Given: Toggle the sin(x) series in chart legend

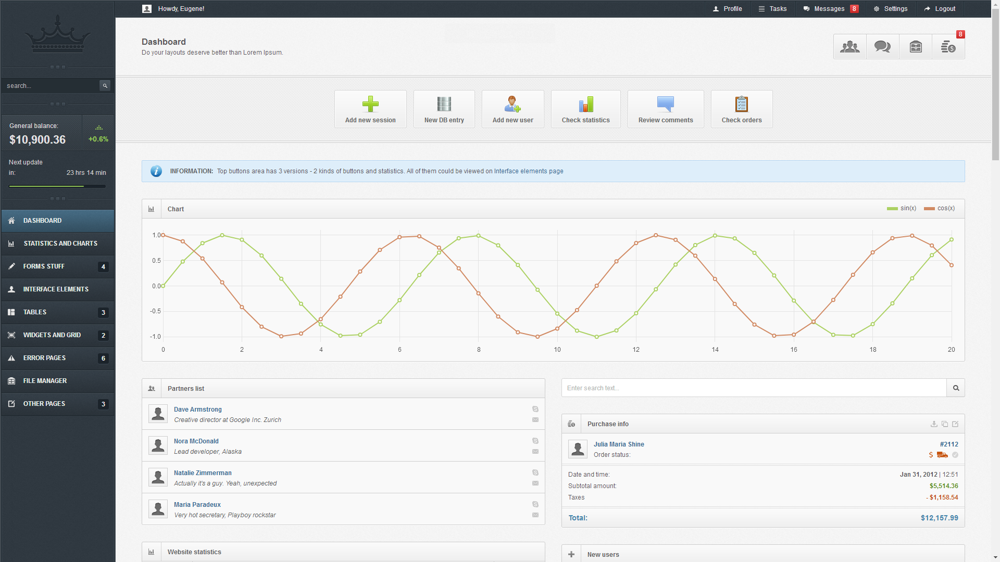Looking at the screenshot, I should [x=902, y=208].
